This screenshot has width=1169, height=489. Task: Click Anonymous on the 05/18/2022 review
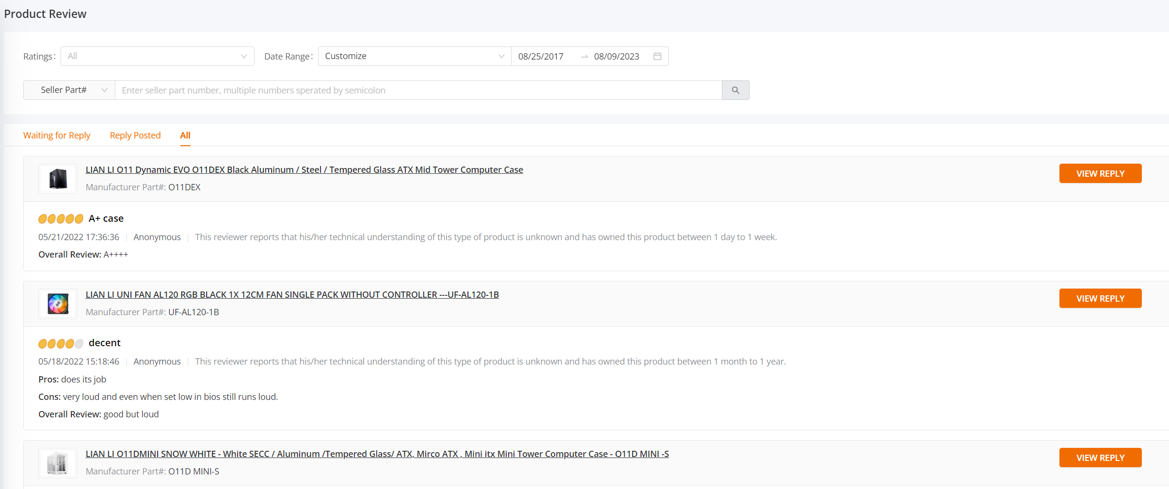point(157,361)
